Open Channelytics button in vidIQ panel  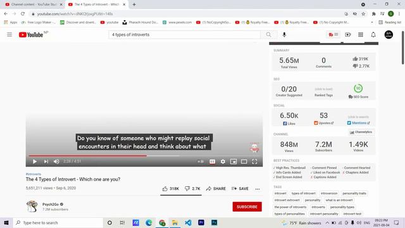pyautogui.click(x=361, y=132)
